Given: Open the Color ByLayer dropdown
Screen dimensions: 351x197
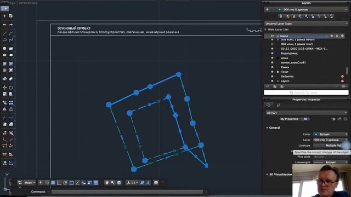Looking at the screenshot, I should [330, 134].
